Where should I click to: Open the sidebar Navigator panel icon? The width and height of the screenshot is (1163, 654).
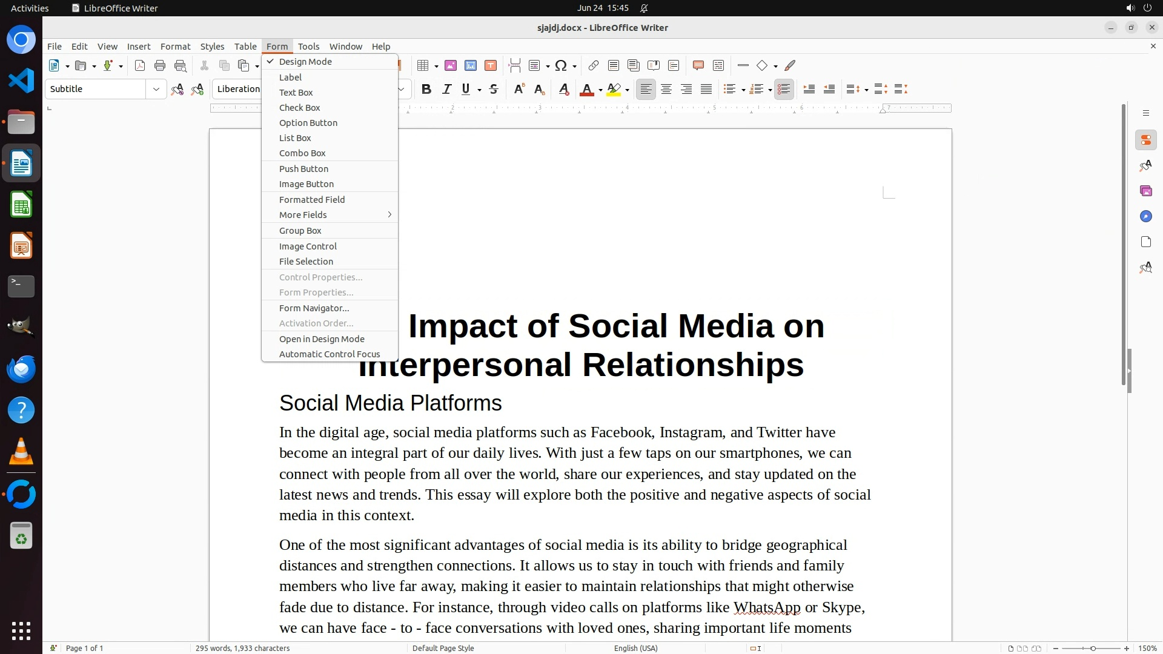pos(1145,216)
